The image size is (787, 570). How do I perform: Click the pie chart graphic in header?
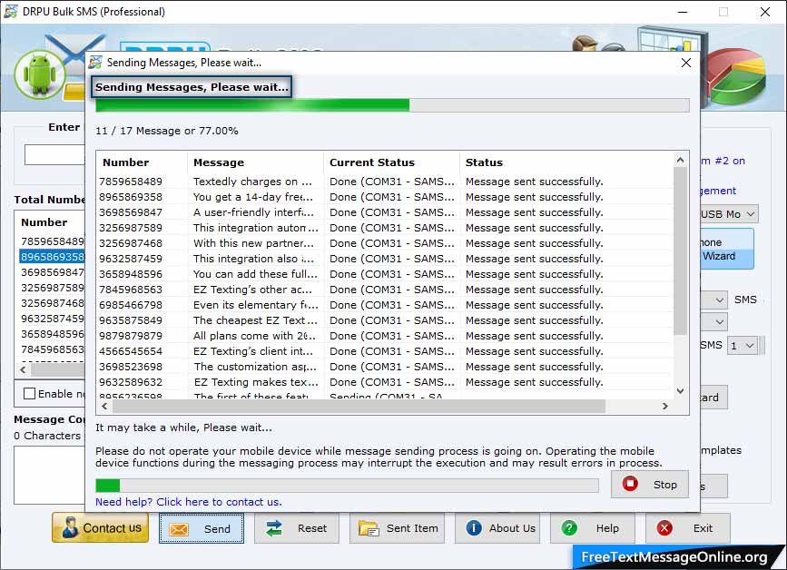737,75
